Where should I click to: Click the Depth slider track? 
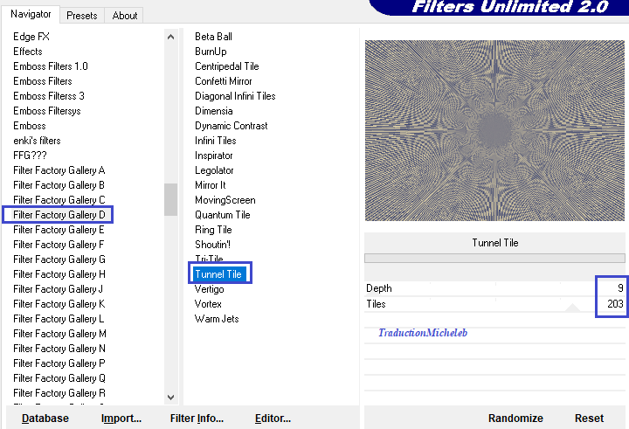pos(480,296)
